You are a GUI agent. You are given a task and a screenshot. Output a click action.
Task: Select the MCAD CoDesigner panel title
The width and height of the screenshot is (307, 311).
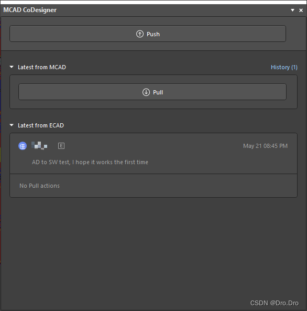point(30,10)
